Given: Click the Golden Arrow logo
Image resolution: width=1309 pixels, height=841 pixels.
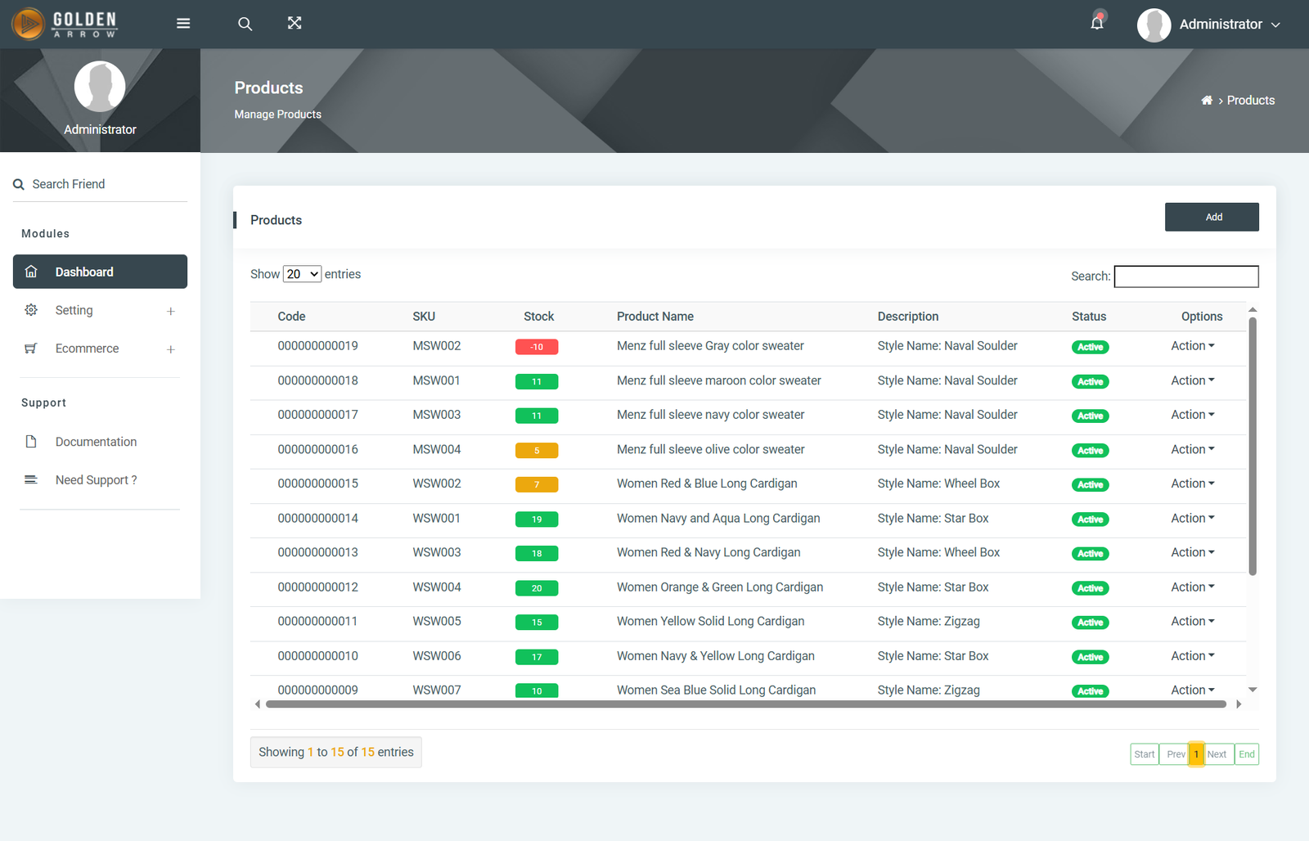Looking at the screenshot, I should tap(65, 24).
